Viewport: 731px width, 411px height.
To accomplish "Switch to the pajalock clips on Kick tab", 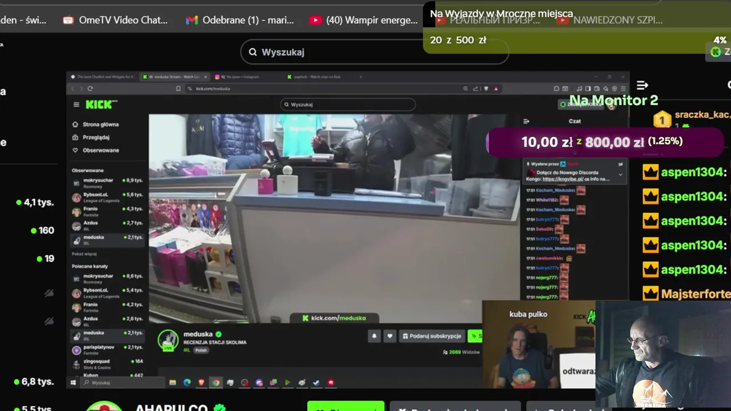I will [x=314, y=77].
